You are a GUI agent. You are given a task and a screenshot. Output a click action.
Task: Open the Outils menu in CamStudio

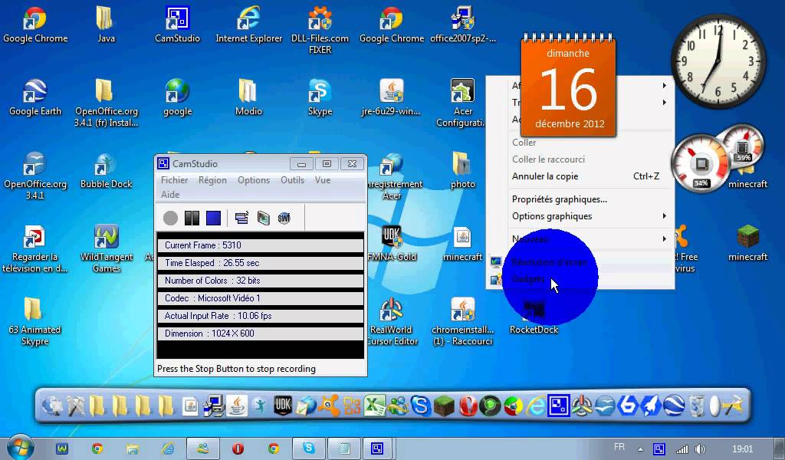tap(292, 180)
